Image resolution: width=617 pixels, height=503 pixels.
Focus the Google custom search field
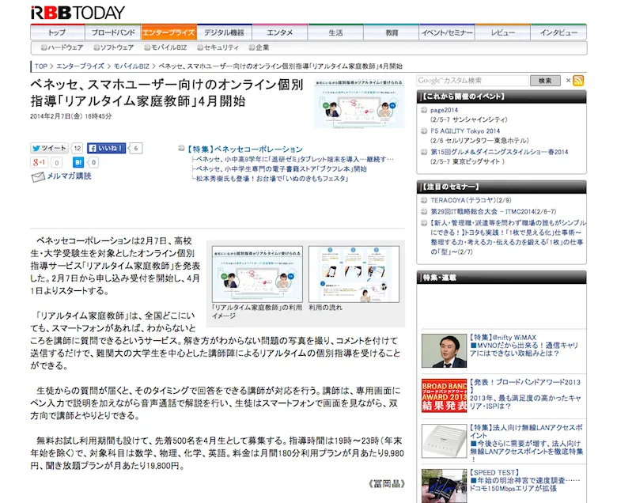(x=472, y=81)
